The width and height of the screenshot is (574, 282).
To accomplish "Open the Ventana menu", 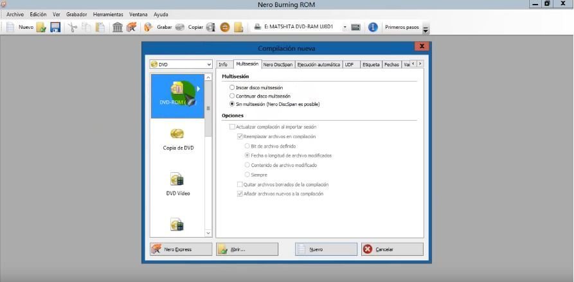I will click(x=138, y=15).
